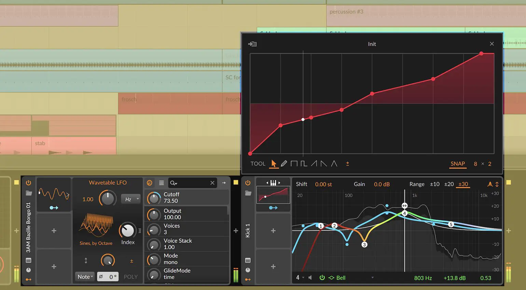Choose the ramp-up sawtooth shape tool
The height and width of the screenshot is (290, 526).
point(314,164)
